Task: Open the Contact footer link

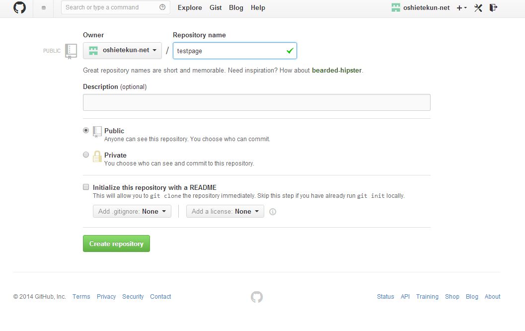Action: [160, 297]
